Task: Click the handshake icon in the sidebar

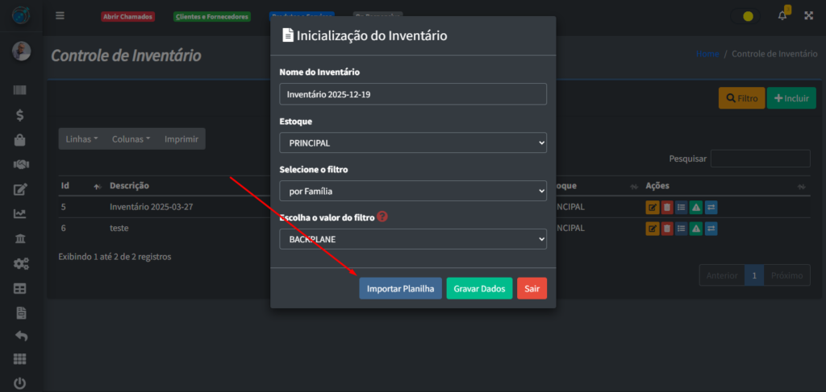Action: [21, 164]
